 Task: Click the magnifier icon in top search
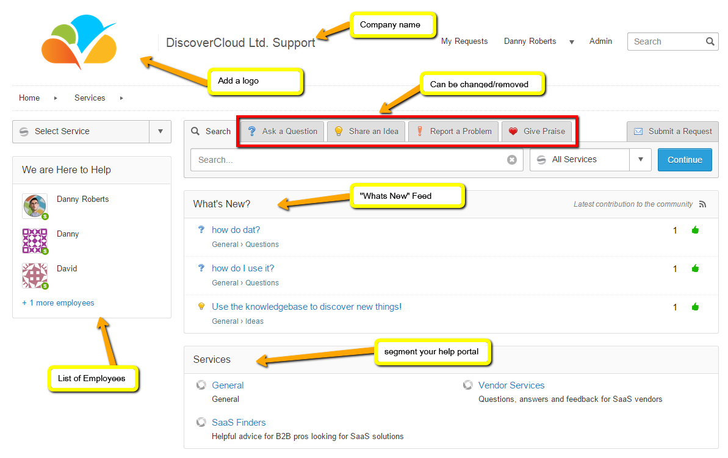click(x=710, y=41)
